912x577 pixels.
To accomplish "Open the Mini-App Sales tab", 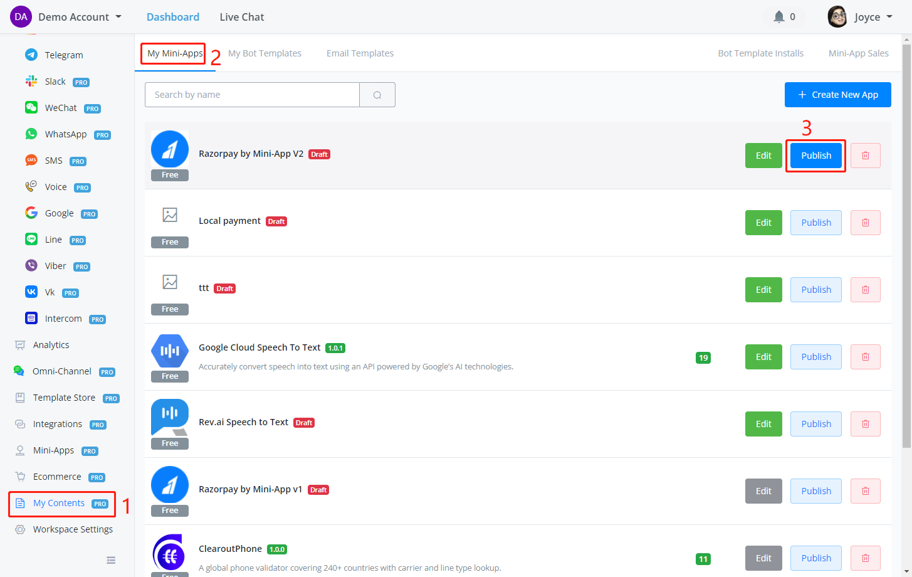I will (x=858, y=53).
